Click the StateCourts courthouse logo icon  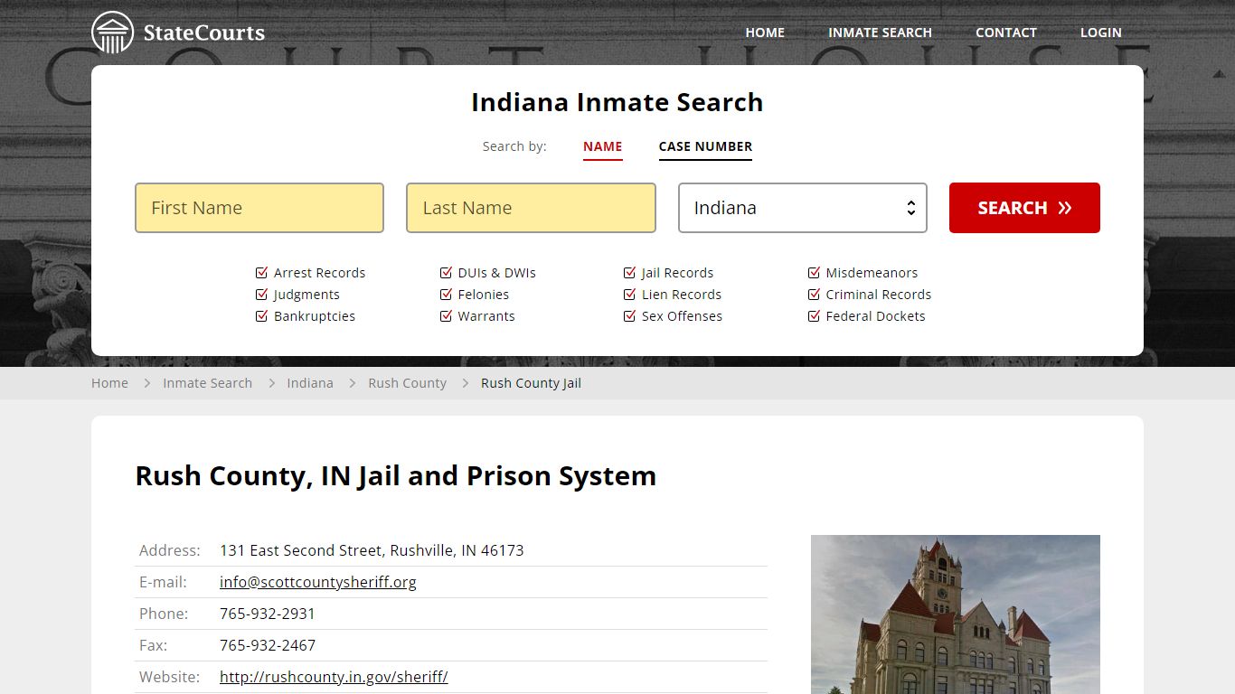(x=113, y=33)
